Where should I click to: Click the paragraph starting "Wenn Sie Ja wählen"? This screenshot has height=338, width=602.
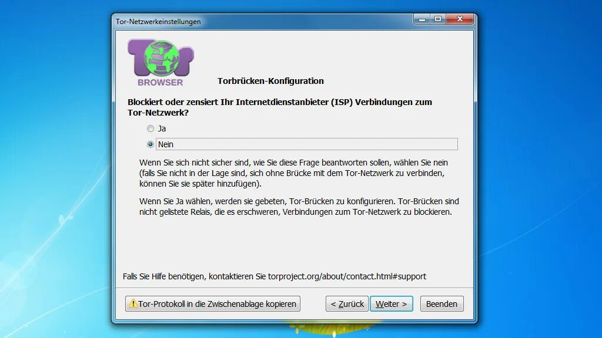pyautogui.click(x=299, y=207)
